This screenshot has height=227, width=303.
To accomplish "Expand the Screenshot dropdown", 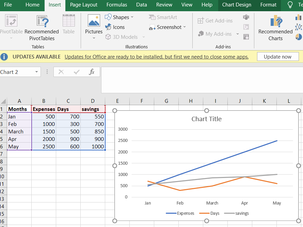I will tap(185, 27).
